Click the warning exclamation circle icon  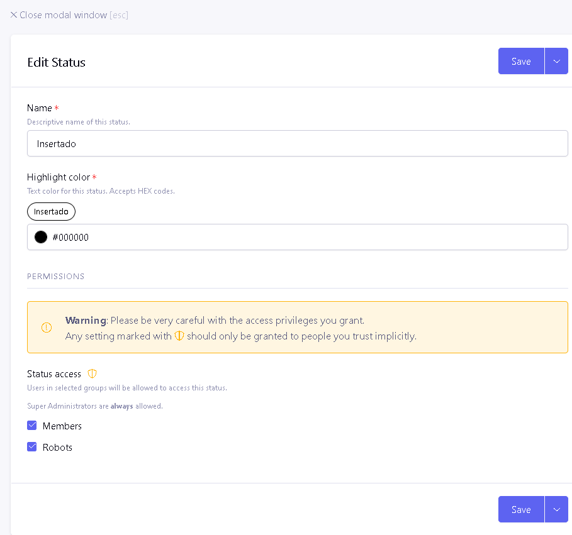pos(47,328)
